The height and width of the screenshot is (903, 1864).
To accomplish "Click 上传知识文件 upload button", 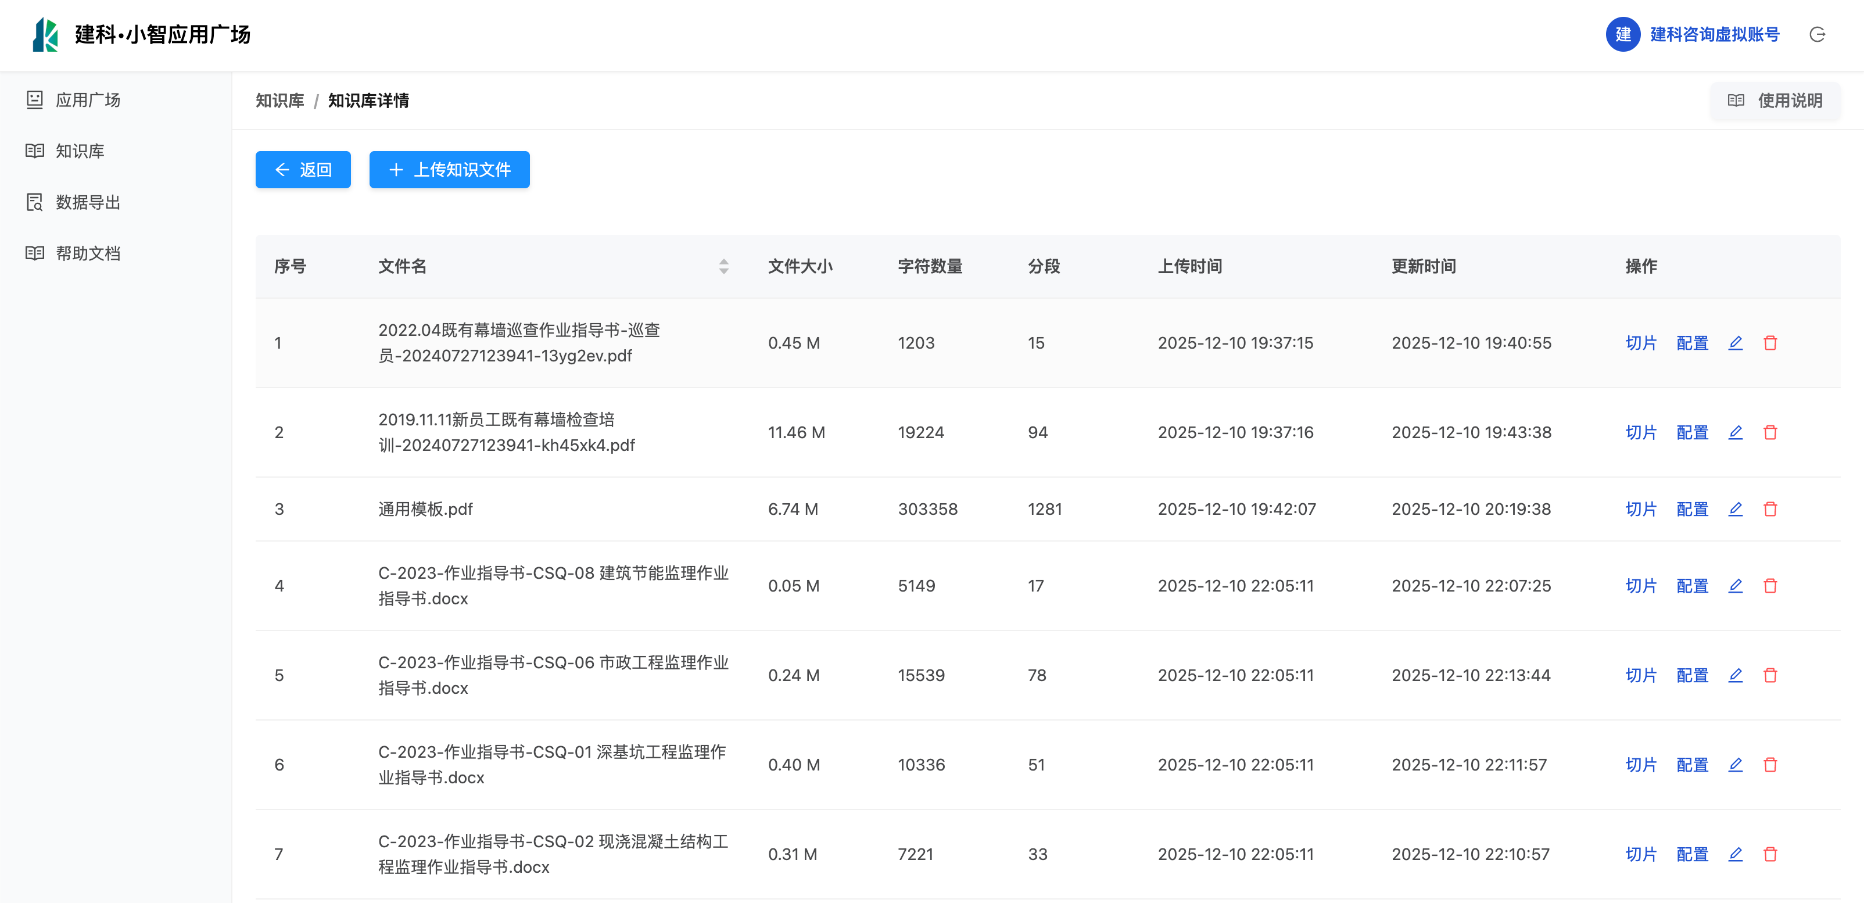I will [449, 170].
